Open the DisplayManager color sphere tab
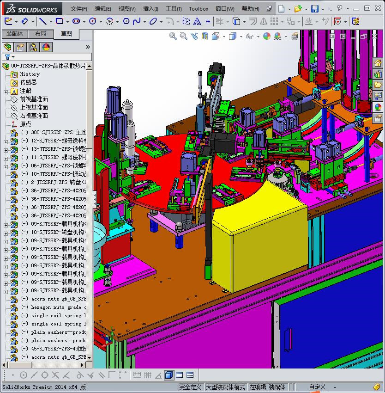Viewport: 385px width, 393px height. click(46, 47)
